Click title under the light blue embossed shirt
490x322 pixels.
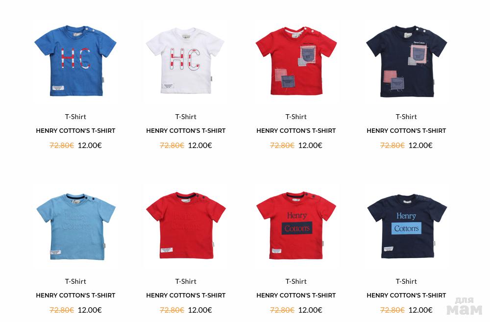75,296
